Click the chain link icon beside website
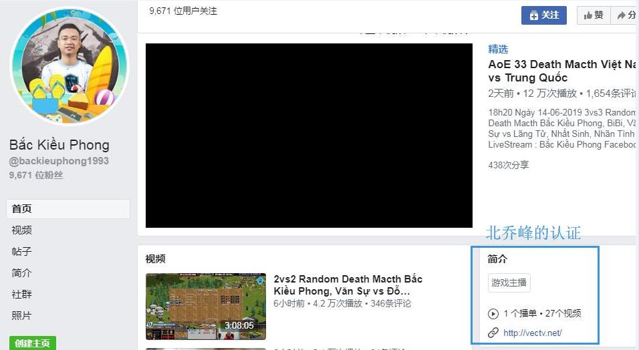Image resolution: width=639 pixels, height=350 pixels. [x=493, y=333]
